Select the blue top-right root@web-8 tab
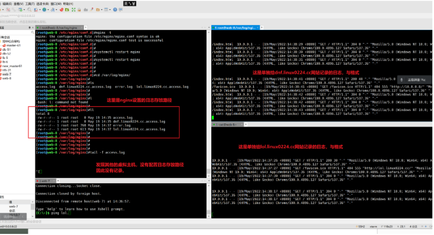 tap(235, 28)
